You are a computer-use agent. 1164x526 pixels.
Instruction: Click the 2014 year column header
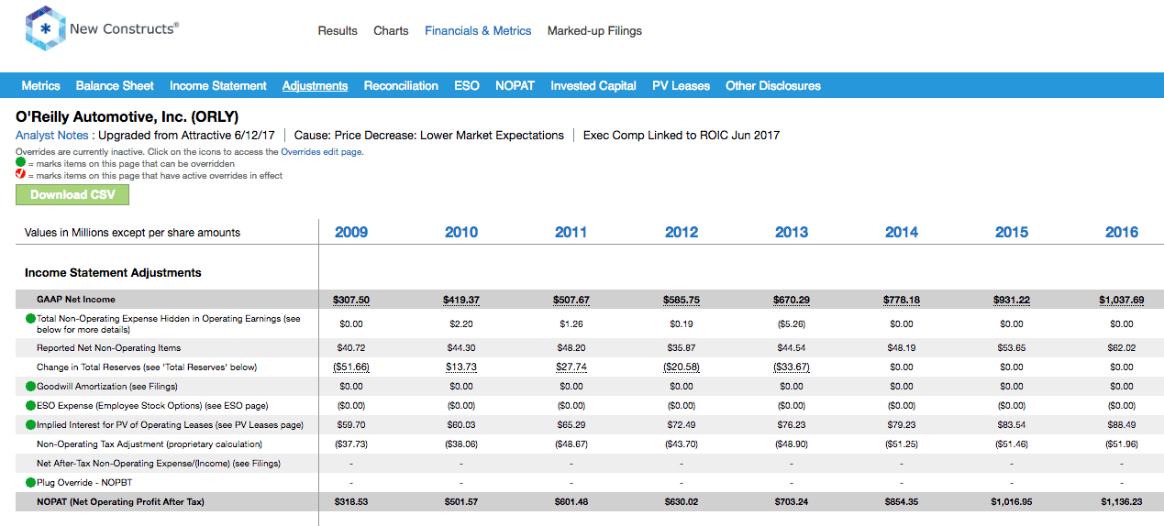click(902, 232)
